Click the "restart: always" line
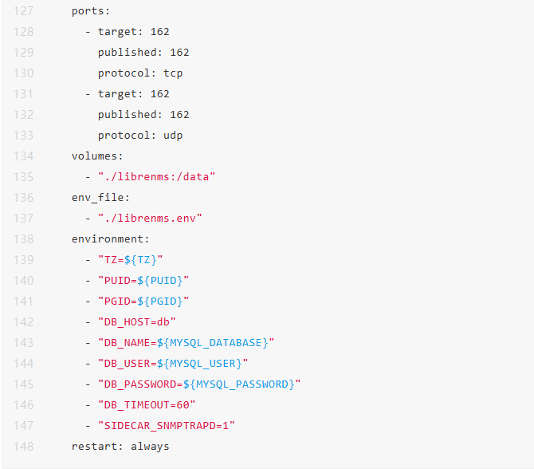Viewport: 534px width, 469px height. pos(120,446)
